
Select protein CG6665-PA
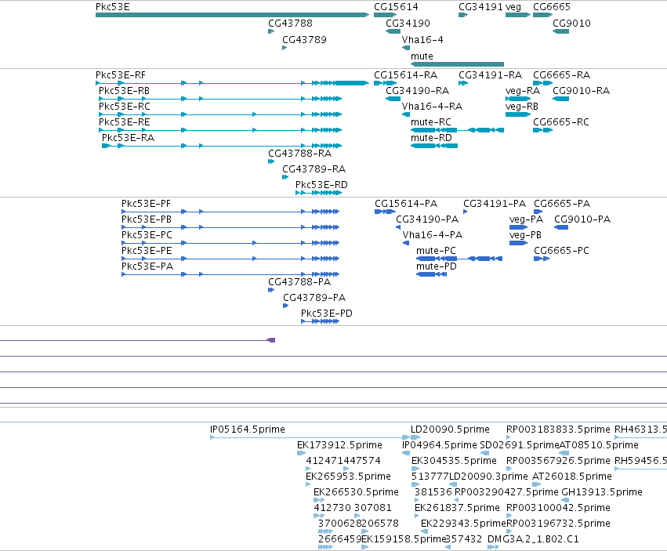coord(562,204)
